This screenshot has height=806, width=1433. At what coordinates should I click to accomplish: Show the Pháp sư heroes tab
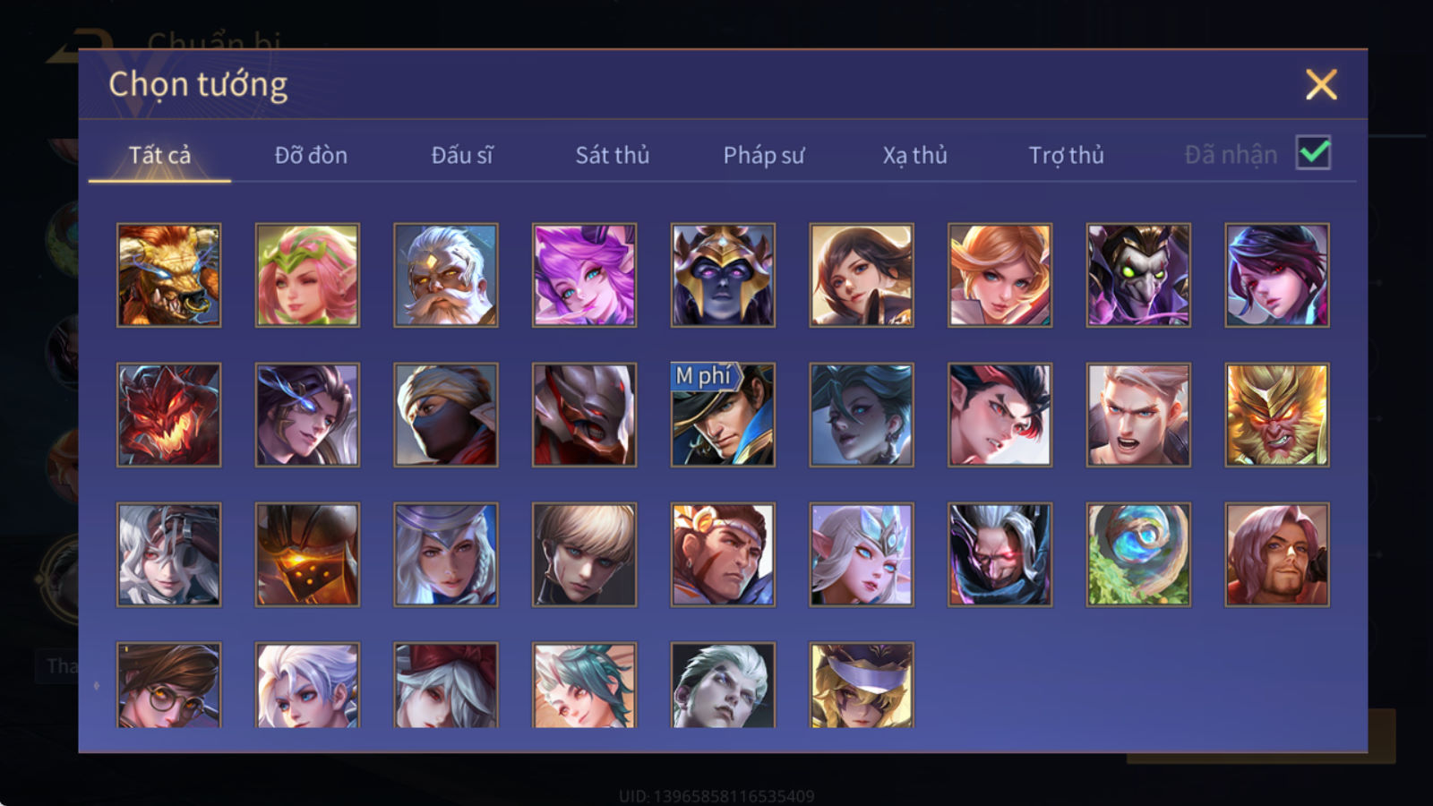pos(763,155)
